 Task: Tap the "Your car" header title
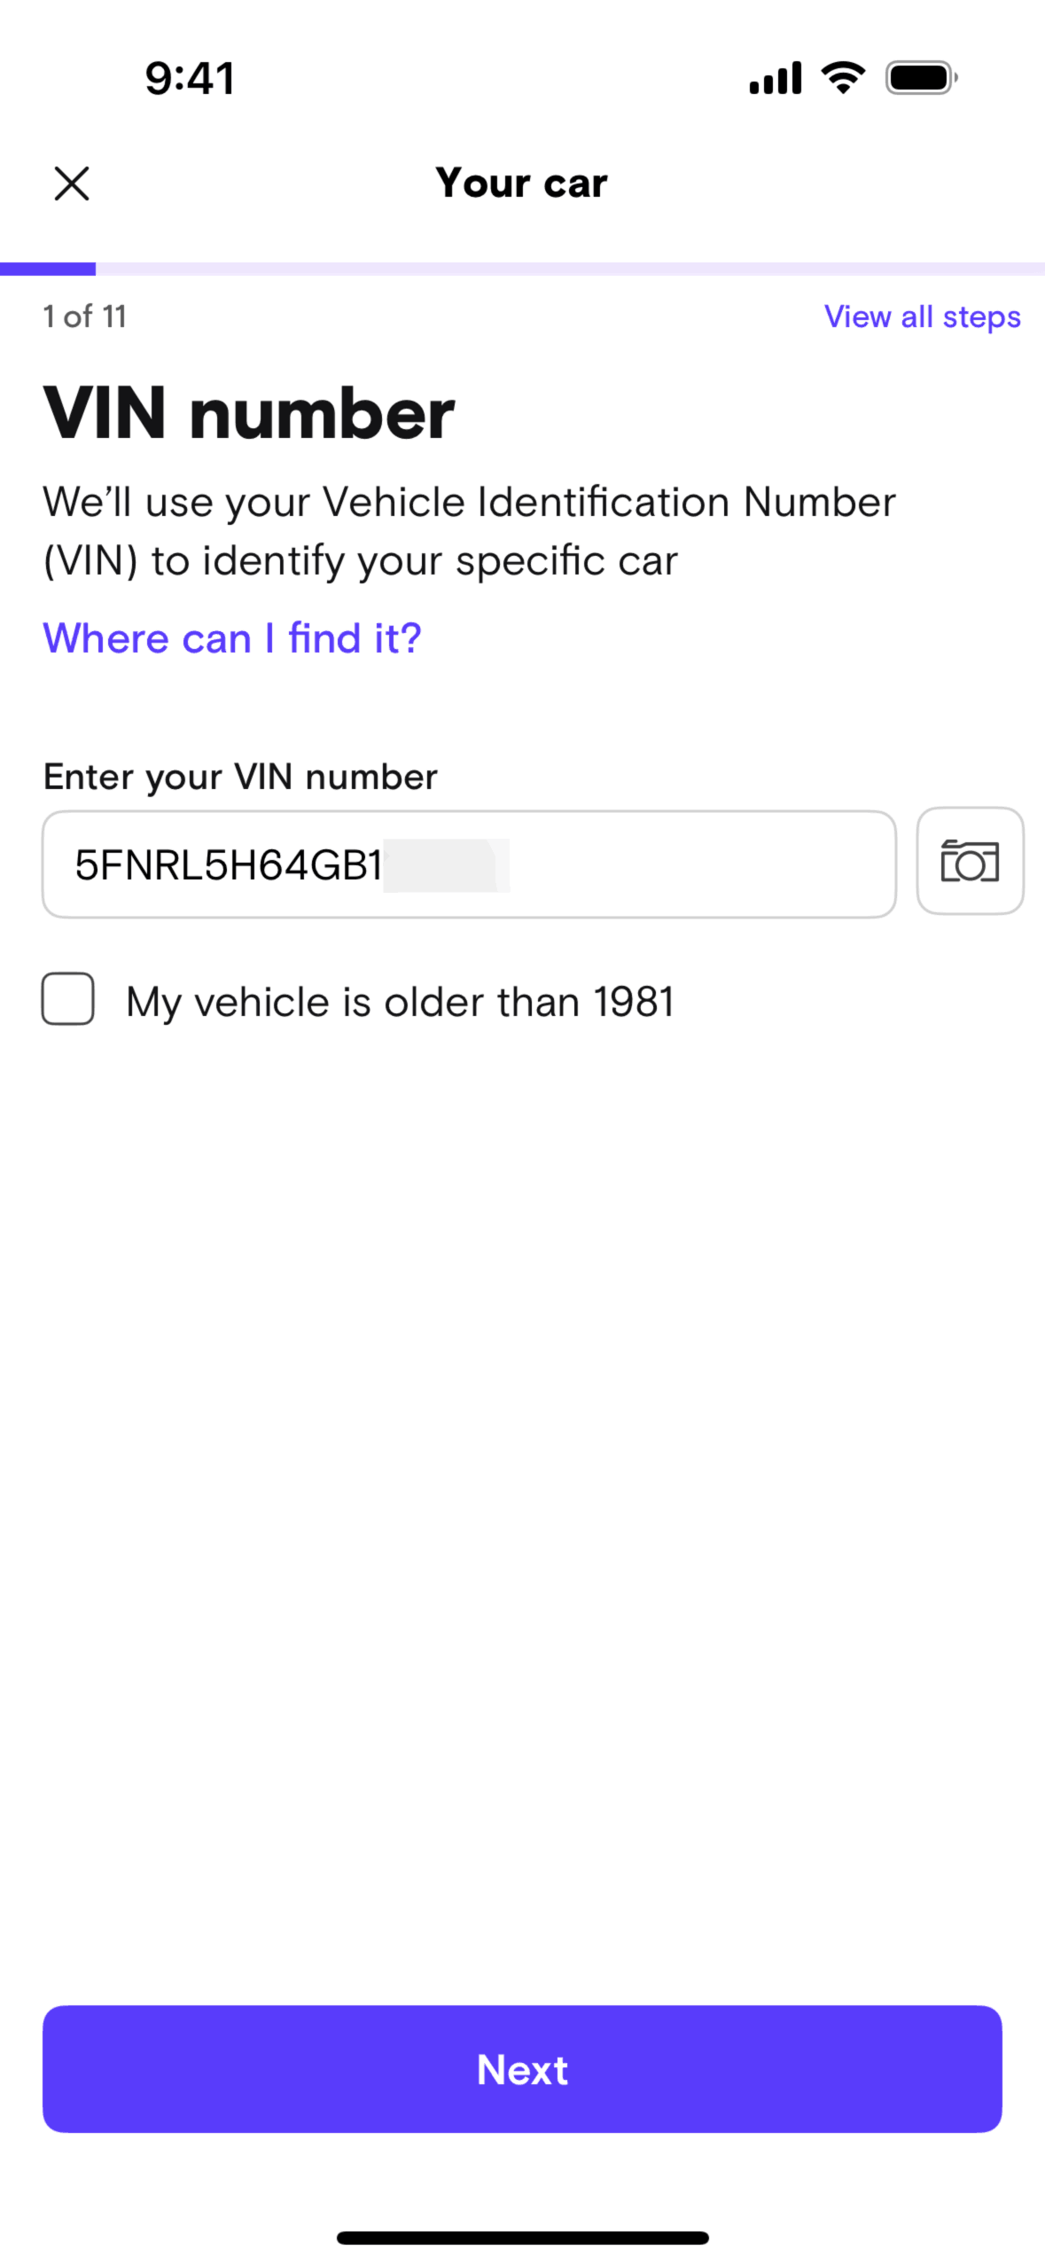coord(521,184)
